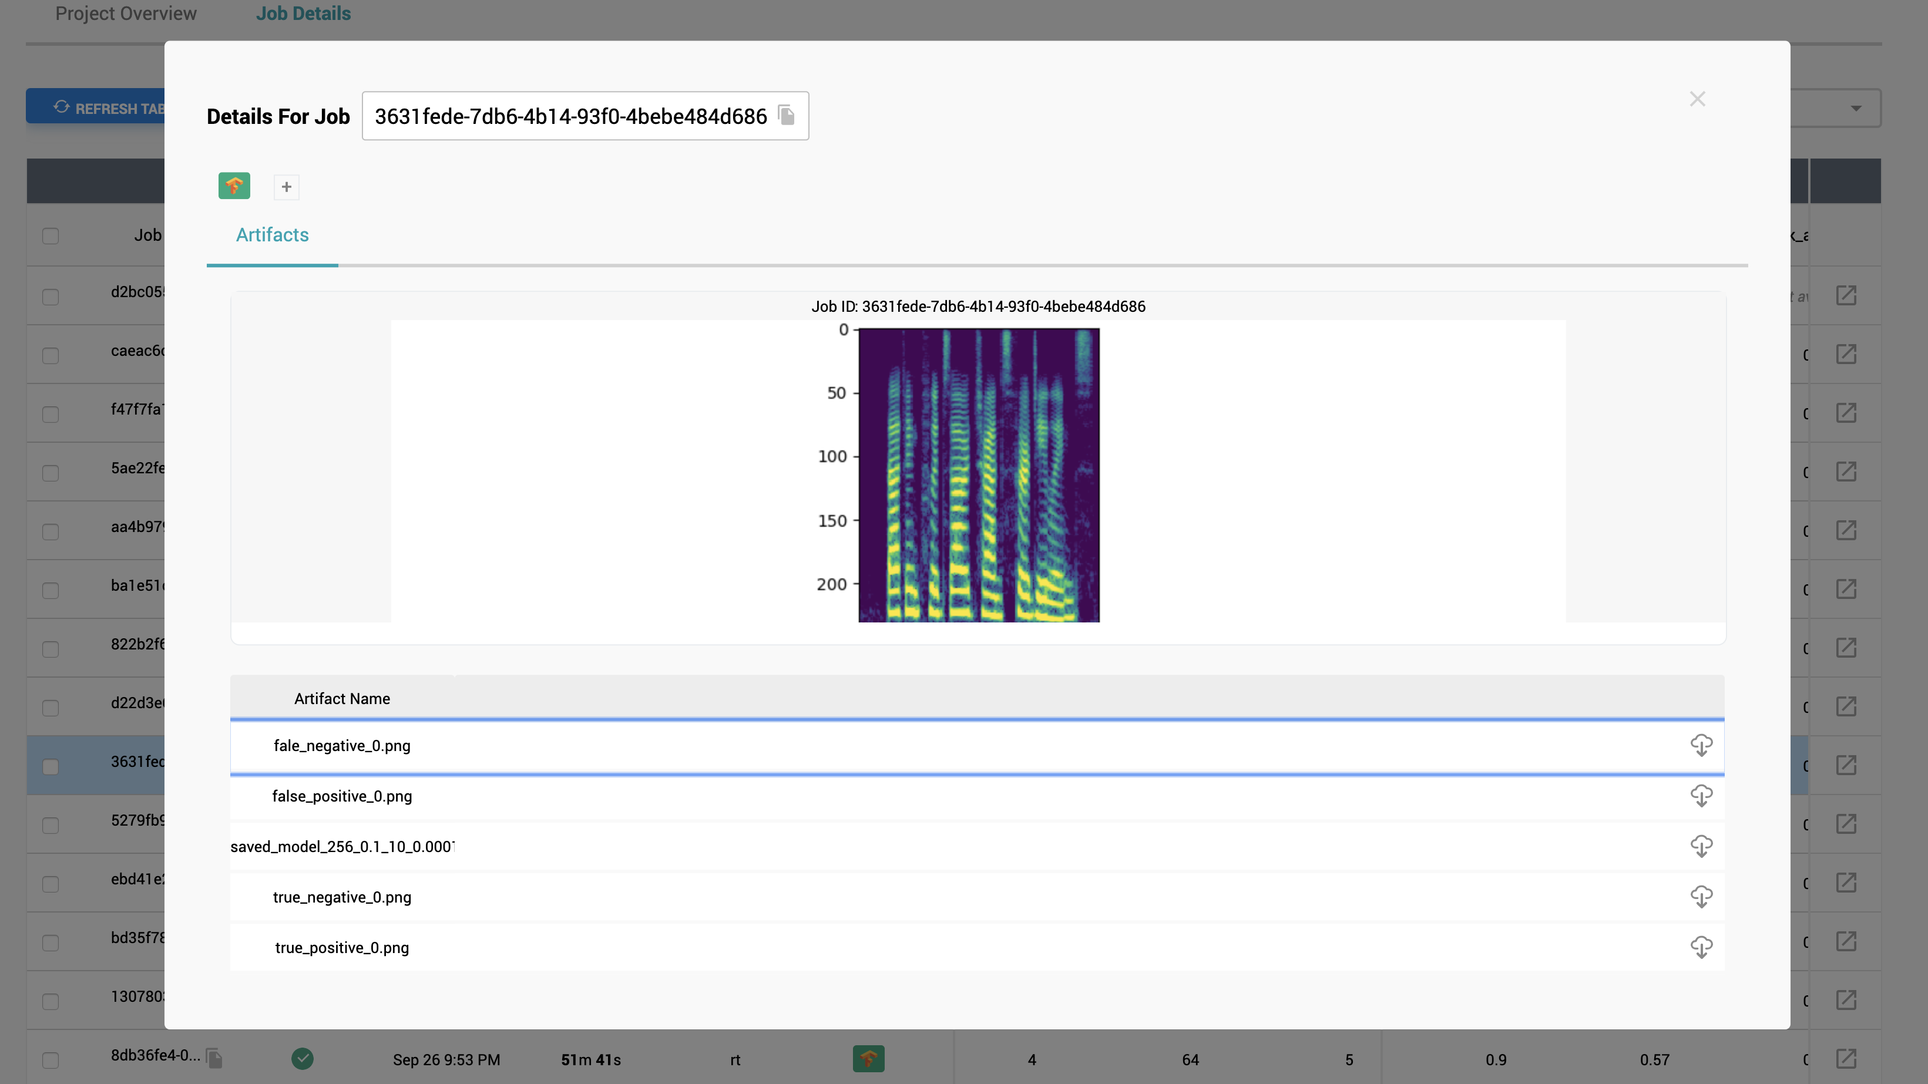Check the checkbox for job d2bc05

(x=50, y=296)
